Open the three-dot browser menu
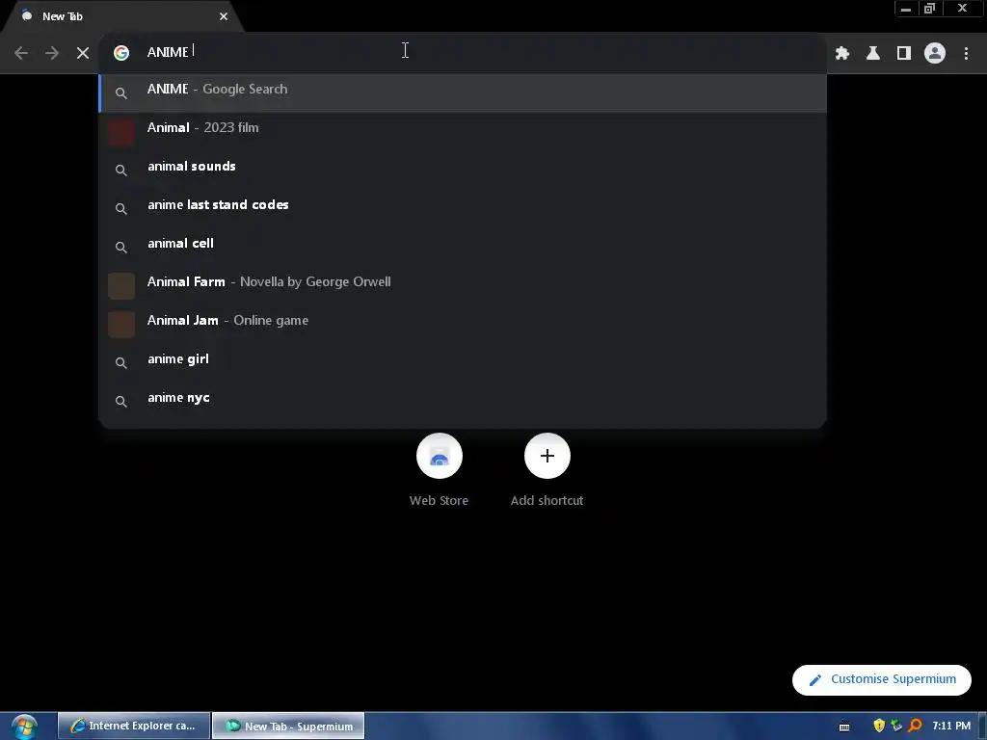The image size is (987, 740). 966,53
